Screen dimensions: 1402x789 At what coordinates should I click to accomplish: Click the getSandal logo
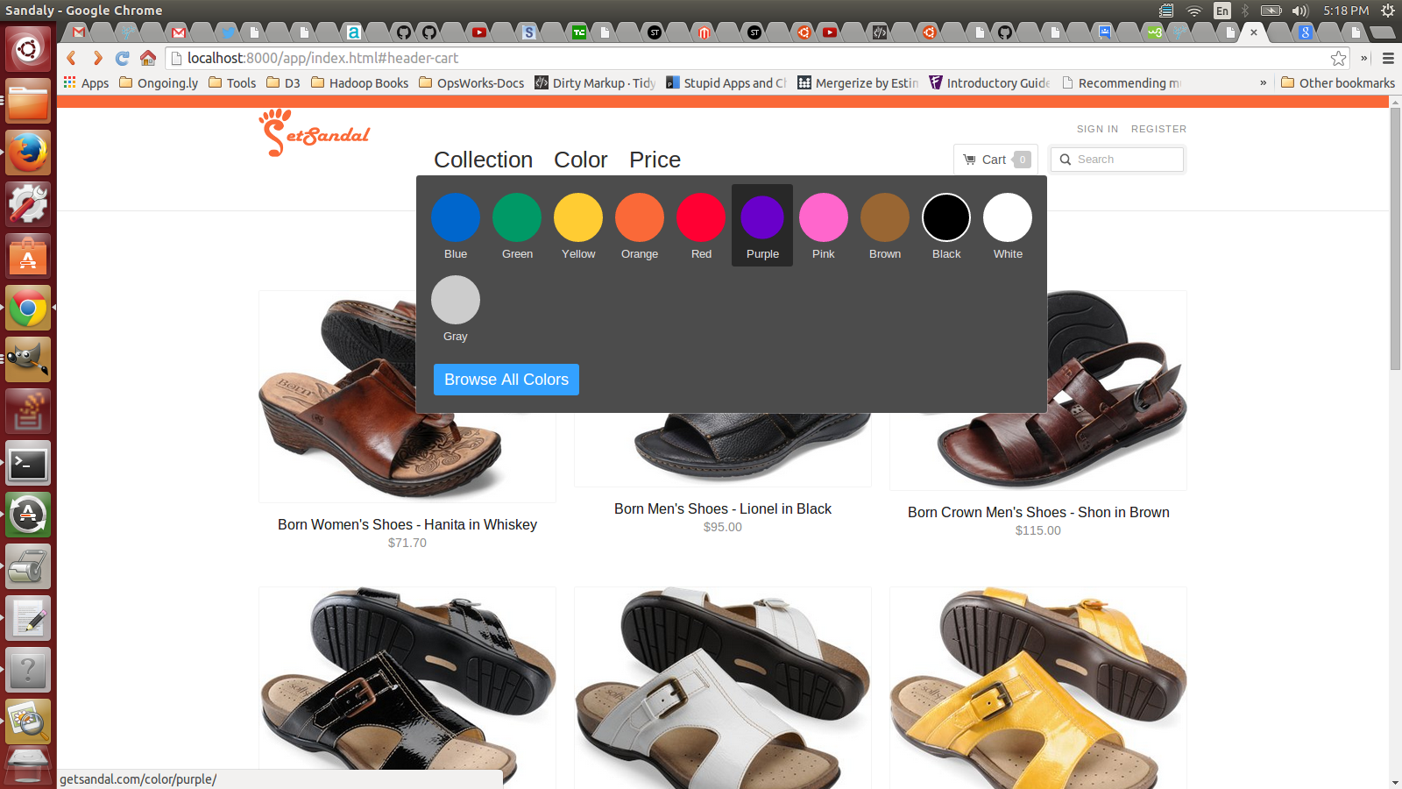[314, 132]
